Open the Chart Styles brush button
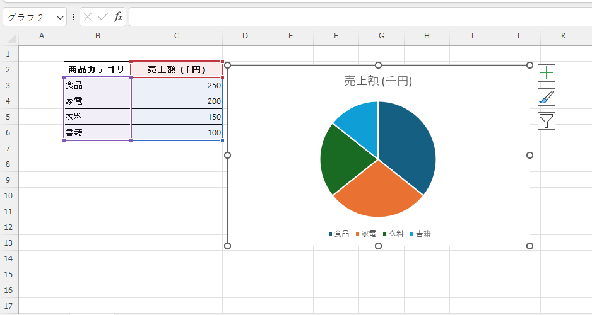This screenshot has height=315, width=592. pyautogui.click(x=547, y=97)
